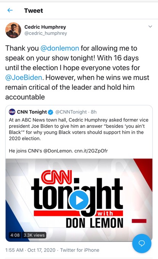Click the CNN Tonight verified badge
The image size is (158, 259).
(50, 112)
